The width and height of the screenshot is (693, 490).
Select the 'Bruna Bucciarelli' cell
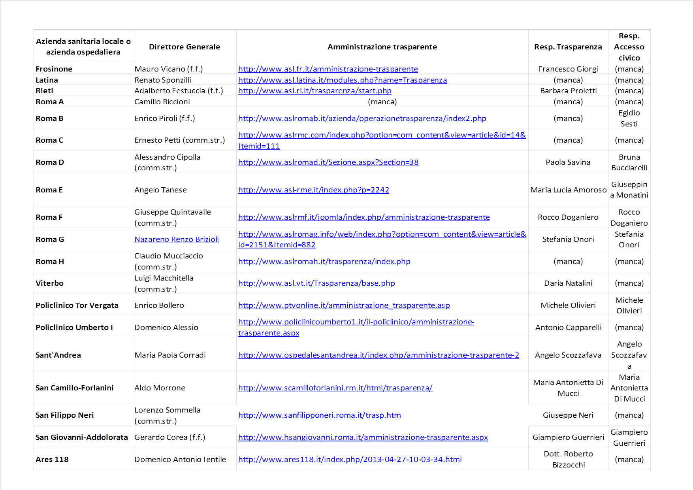coord(629,162)
